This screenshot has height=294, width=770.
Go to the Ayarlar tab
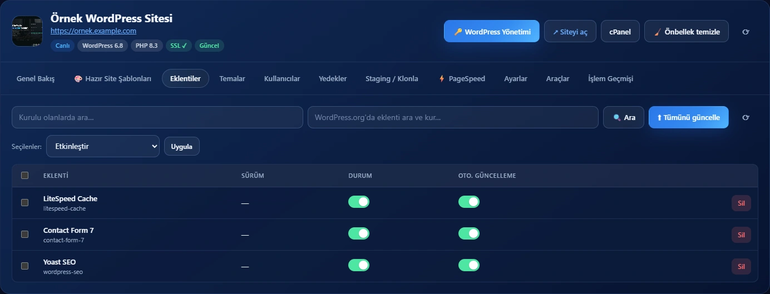point(516,78)
